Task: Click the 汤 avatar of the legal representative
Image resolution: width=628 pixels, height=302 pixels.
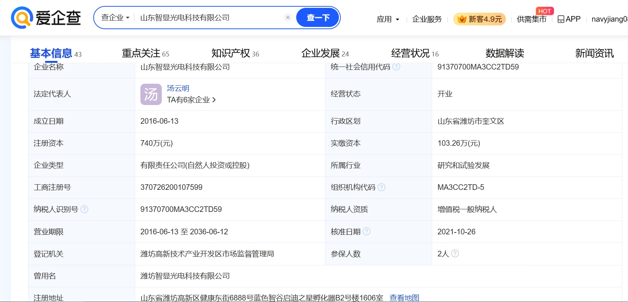Action: 151,94
